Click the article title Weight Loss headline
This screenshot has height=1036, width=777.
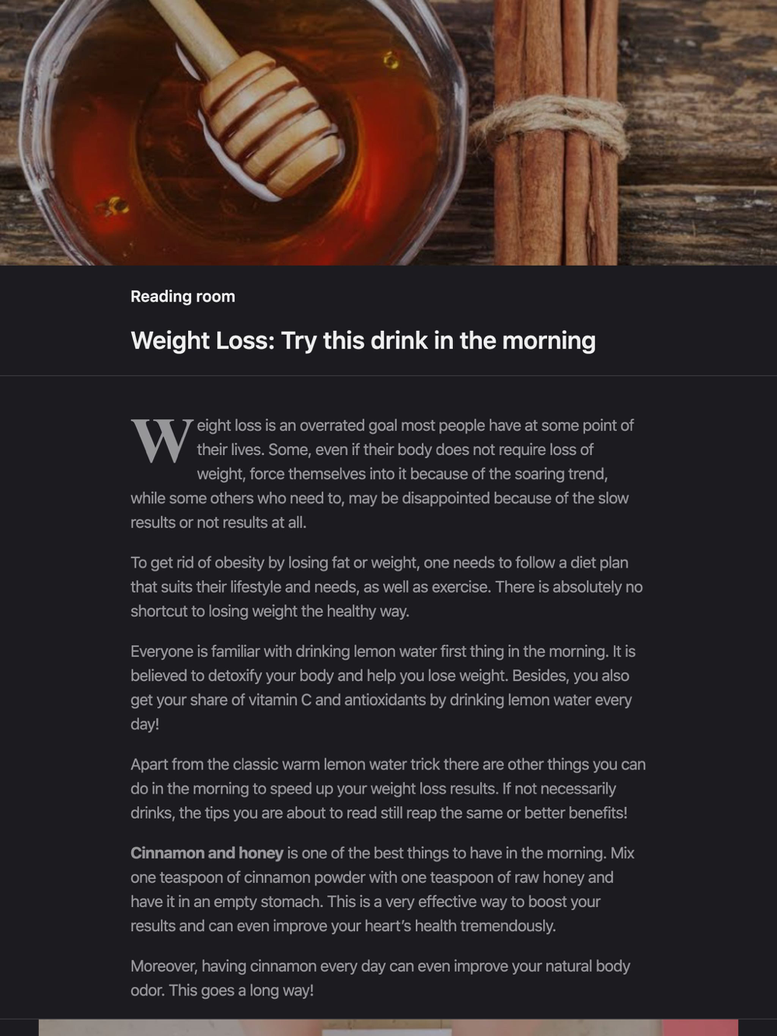coord(363,340)
